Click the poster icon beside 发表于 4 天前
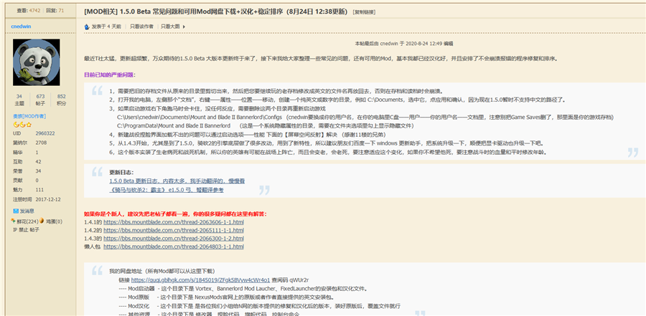This screenshot has height=316, width=646. pos(87,27)
